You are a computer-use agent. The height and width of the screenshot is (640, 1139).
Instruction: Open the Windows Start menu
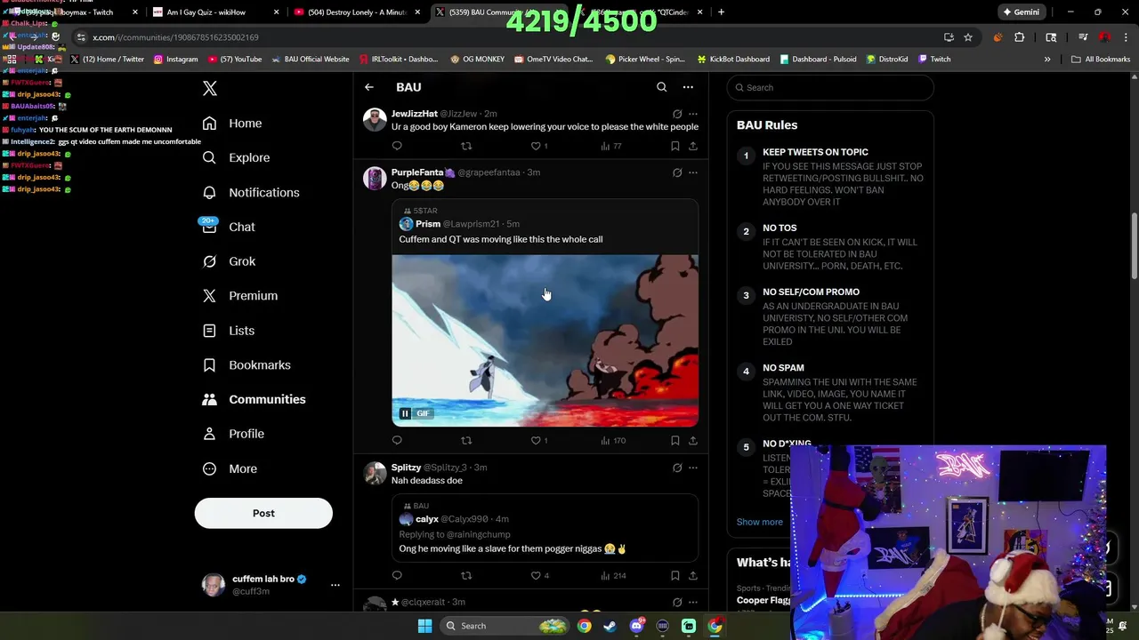pos(425,626)
